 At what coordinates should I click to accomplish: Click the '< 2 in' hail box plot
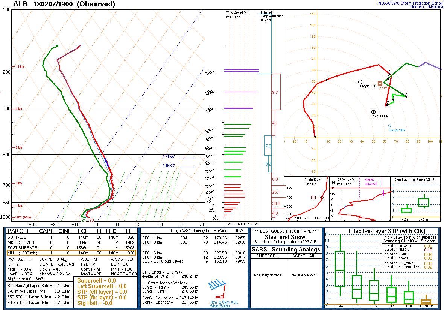tap(406, 210)
